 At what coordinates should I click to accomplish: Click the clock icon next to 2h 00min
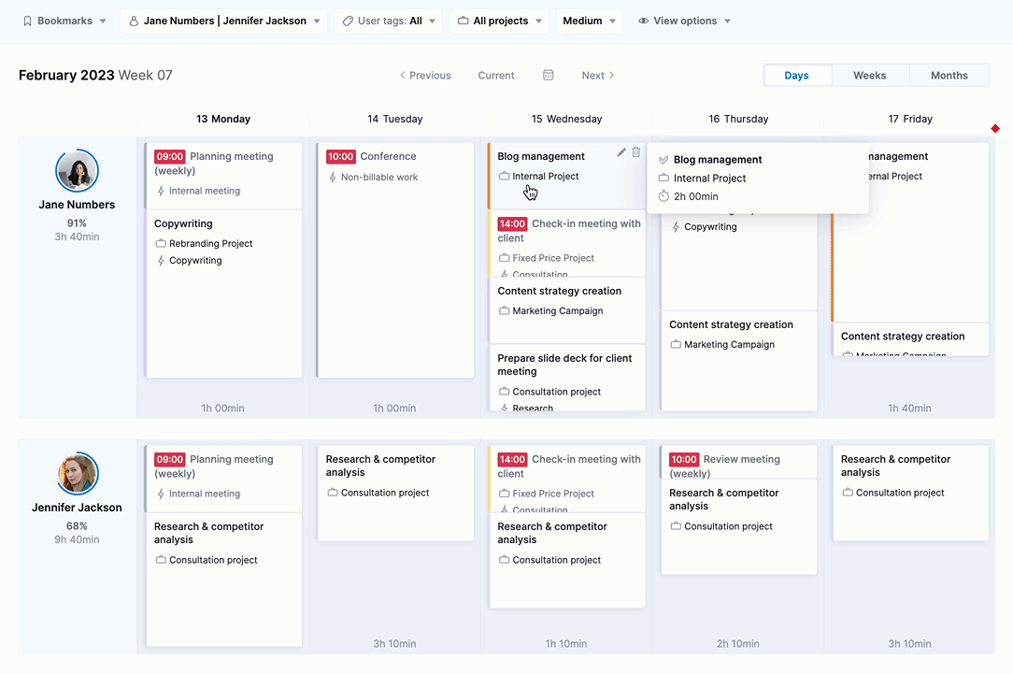pyautogui.click(x=663, y=196)
